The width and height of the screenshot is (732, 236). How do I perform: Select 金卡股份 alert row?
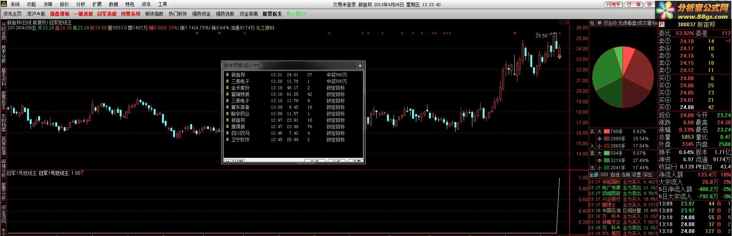click(x=293, y=88)
